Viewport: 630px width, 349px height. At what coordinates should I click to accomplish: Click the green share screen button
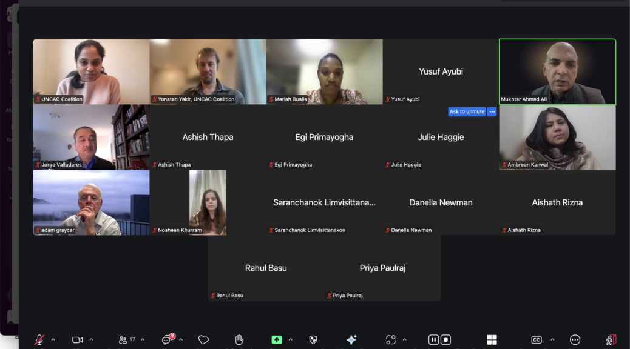(x=277, y=340)
